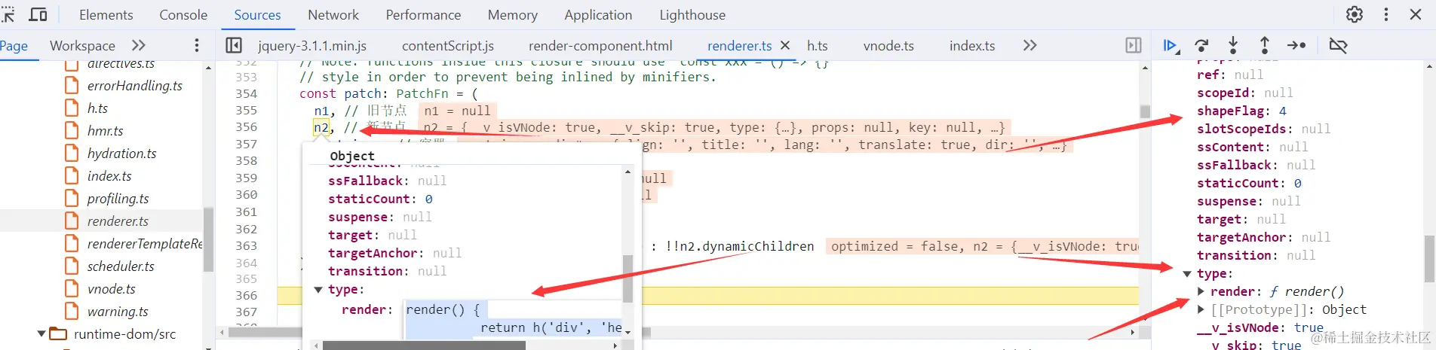Open warning.ts in file tree
The width and height of the screenshot is (1436, 350).
point(118,312)
